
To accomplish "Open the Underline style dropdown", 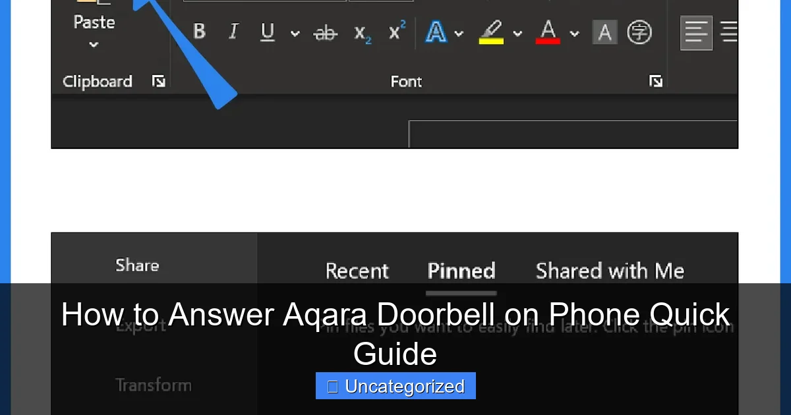I will (x=295, y=34).
